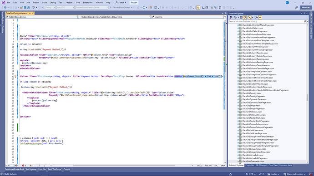The image size is (314, 176).
Task: Select DataGridDensity.razor in Solution Explorer
Action: [x=252, y=93]
